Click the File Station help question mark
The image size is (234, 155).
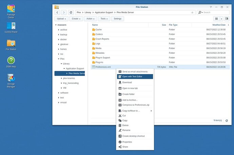pyautogui.click(x=211, y=7)
